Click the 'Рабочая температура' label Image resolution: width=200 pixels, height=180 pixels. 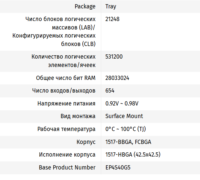(66, 129)
